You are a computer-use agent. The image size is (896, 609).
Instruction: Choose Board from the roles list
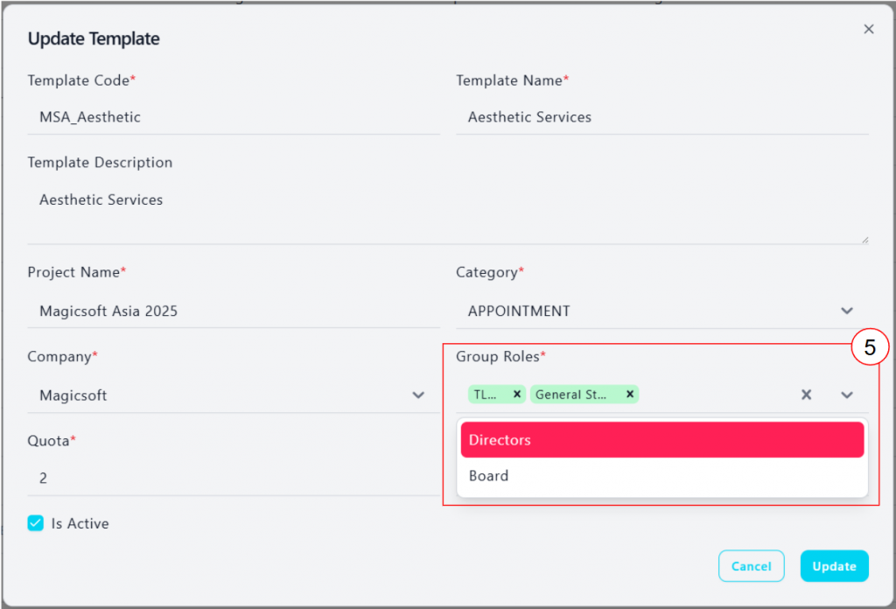(x=661, y=476)
